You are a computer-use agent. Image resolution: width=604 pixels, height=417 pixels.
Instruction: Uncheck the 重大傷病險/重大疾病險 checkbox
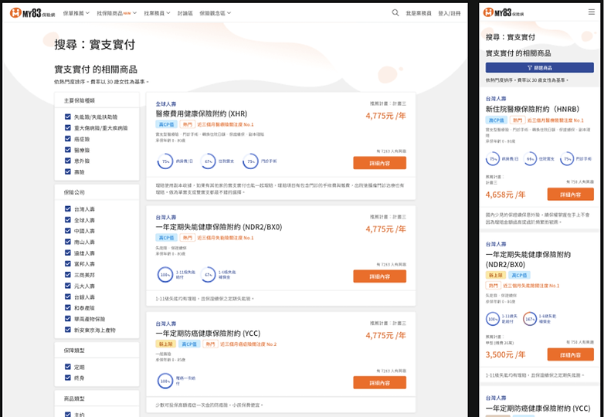coord(68,127)
